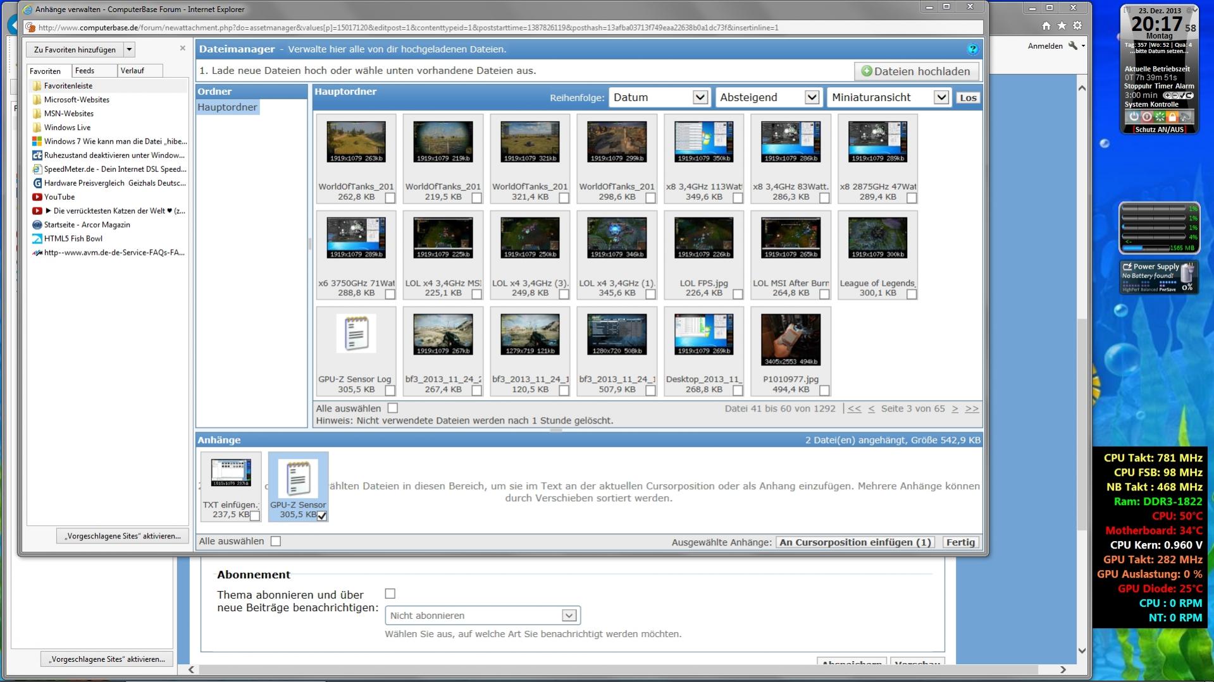Click An Cursorposition einfügen (1)

[855, 542]
